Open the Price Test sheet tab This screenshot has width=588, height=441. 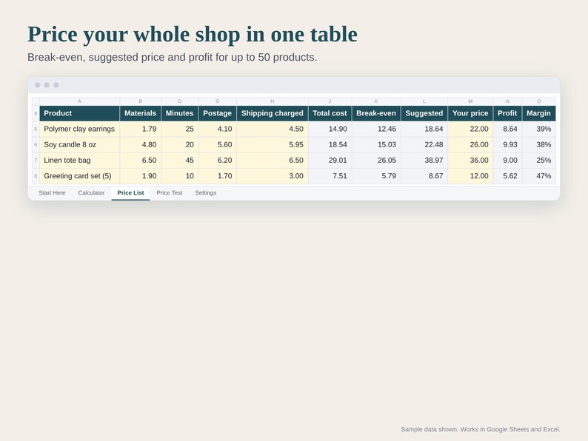tap(169, 193)
